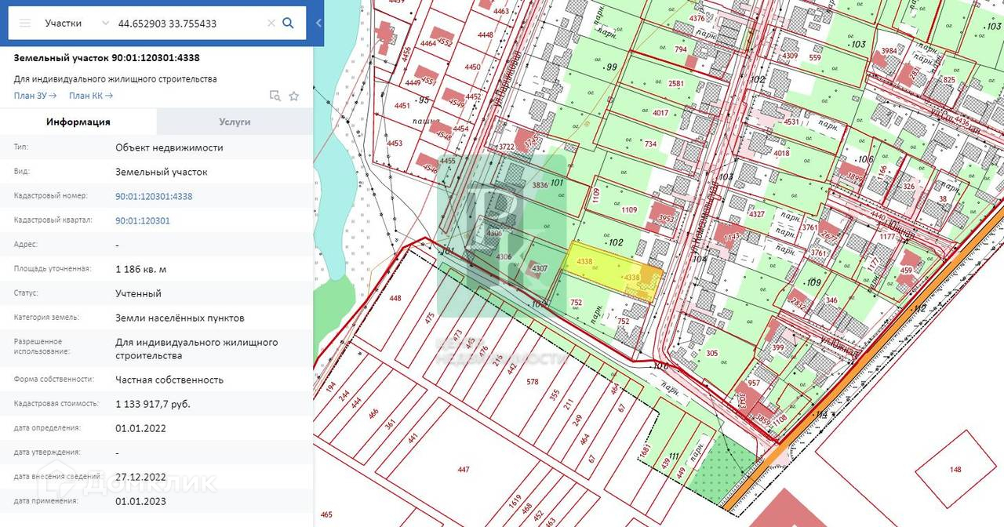Click parcel 825 on the map

point(949,80)
